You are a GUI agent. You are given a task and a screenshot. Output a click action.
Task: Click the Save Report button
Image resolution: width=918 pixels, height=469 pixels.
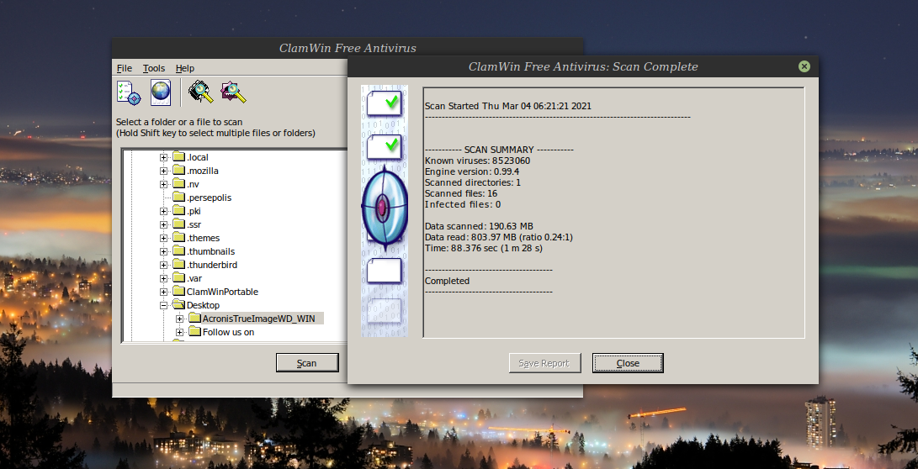pyautogui.click(x=544, y=362)
